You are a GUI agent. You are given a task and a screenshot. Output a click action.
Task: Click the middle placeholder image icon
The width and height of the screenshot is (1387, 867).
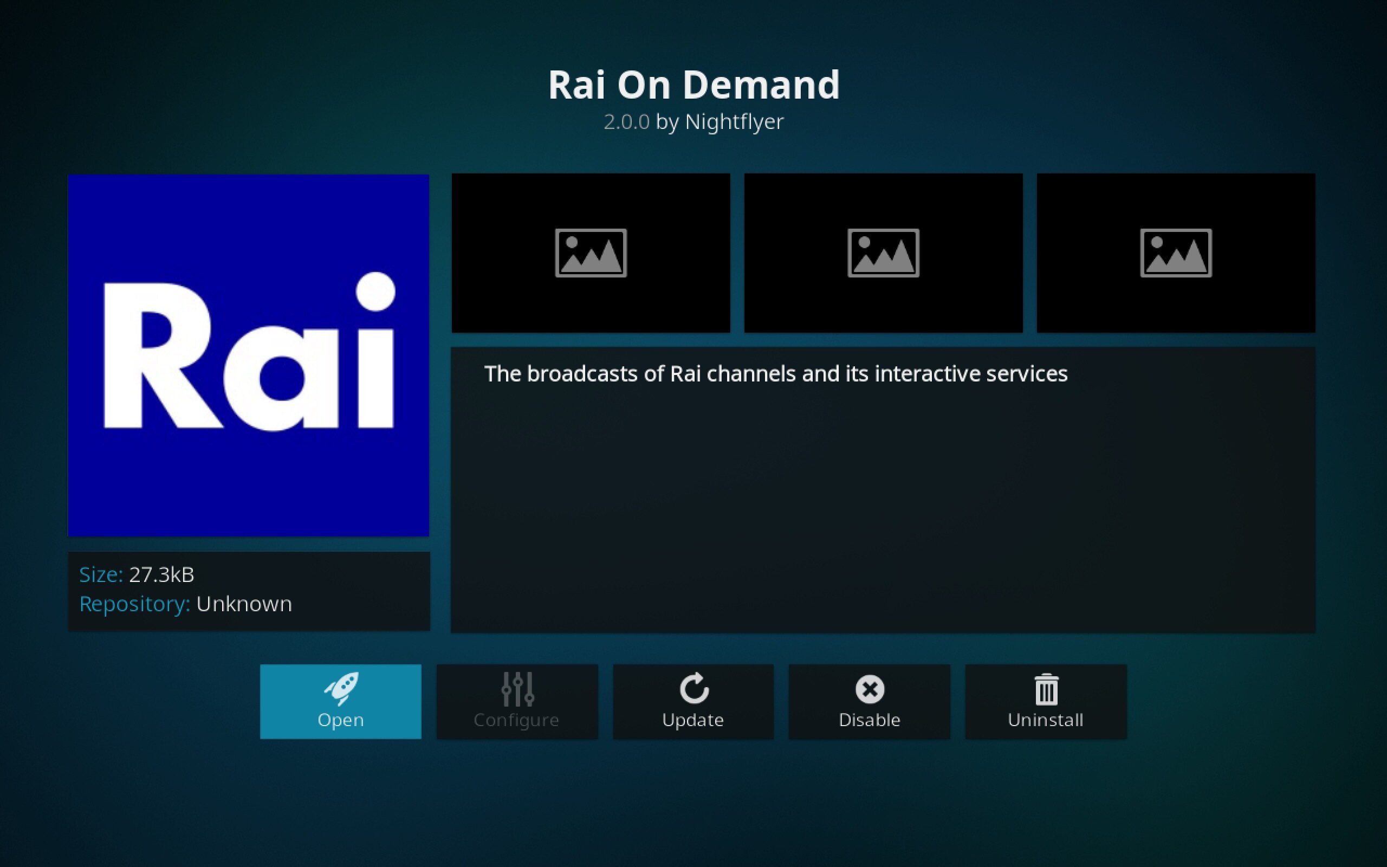click(883, 253)
